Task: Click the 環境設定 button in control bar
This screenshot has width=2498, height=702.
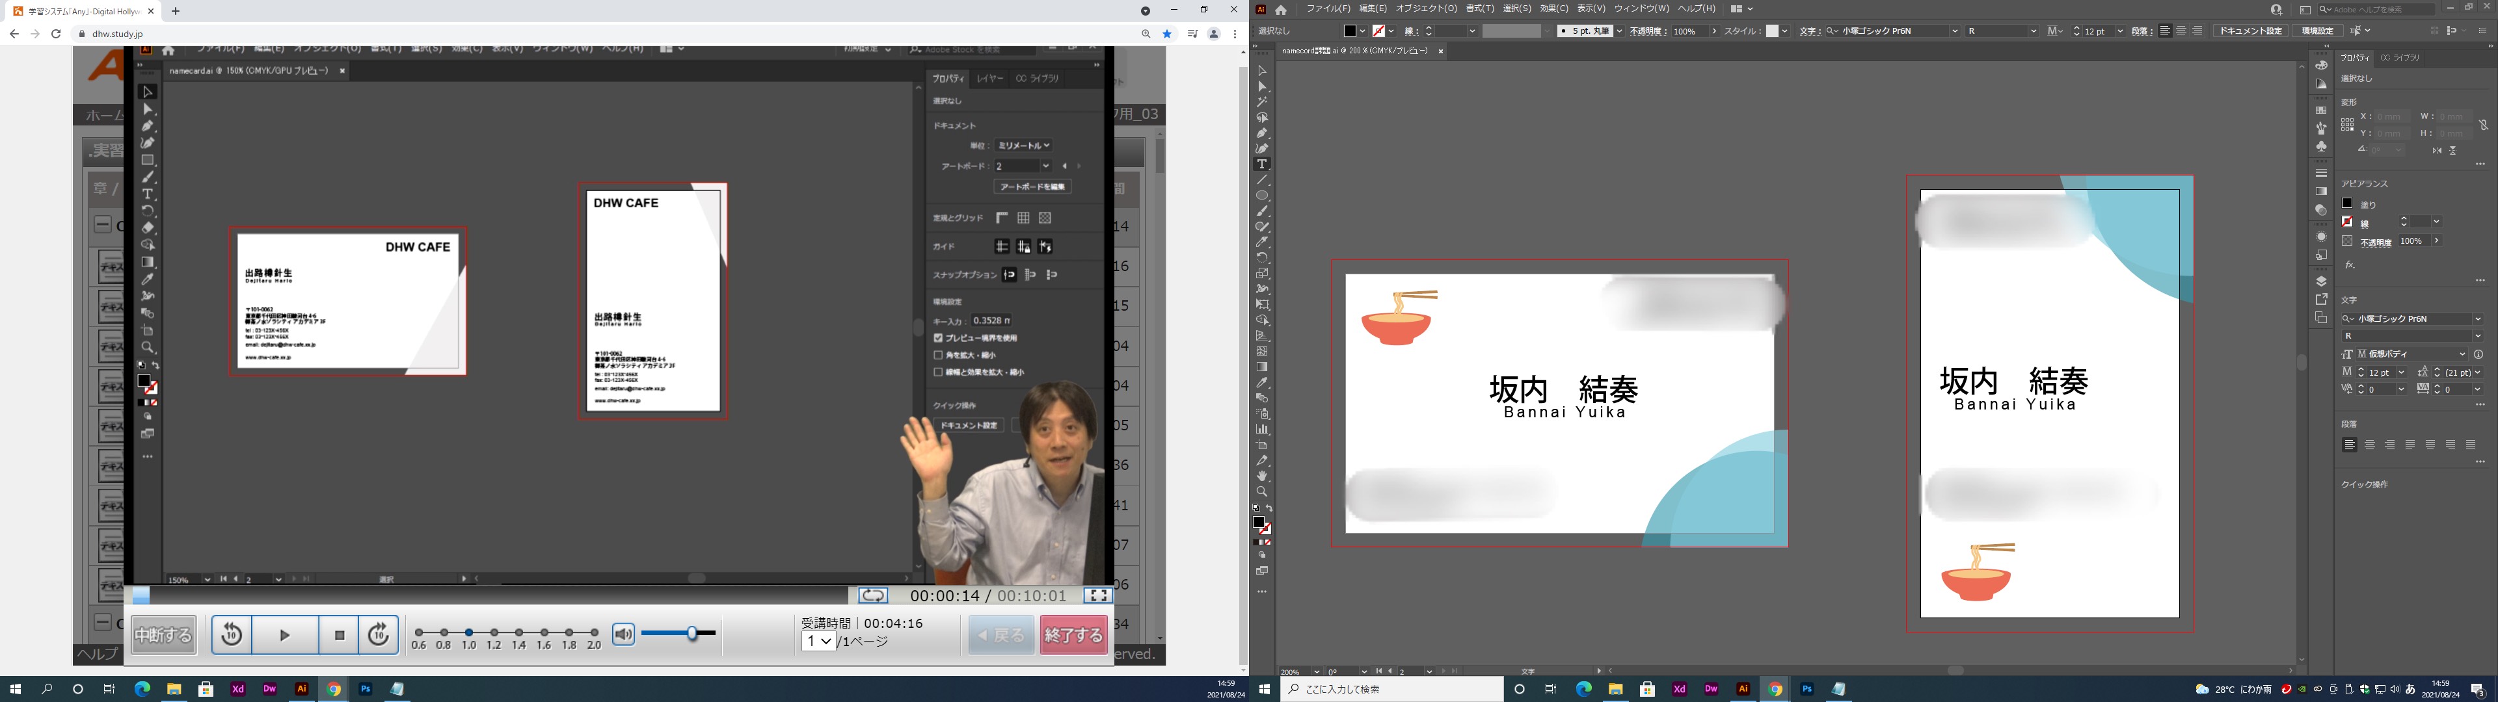Action: pos(2318,31)
